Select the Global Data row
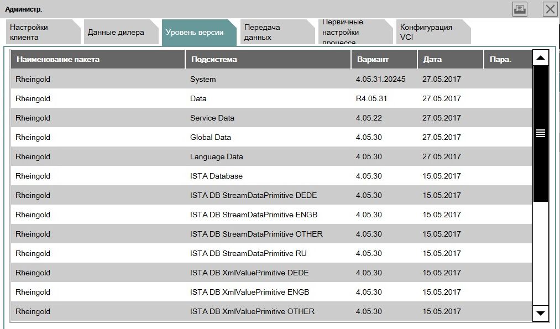Viewport: 560px width, 329px height. (x=271, y=137)
